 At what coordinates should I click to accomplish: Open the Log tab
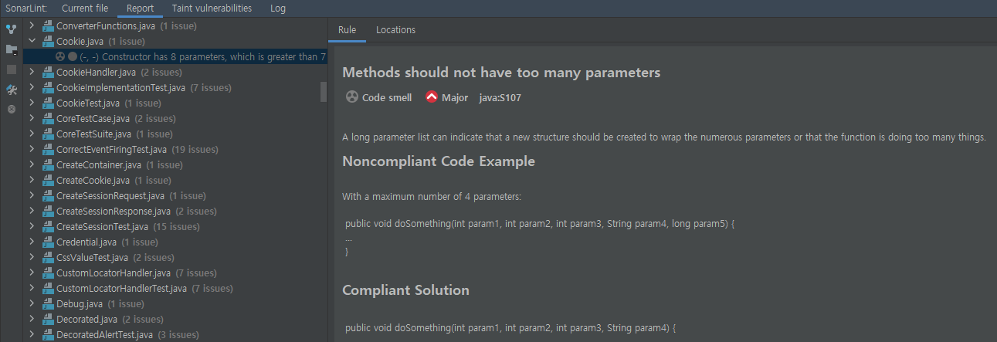(278, 8)
